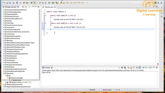Select the Package Explorer tab

pyautogui.click(x=11, y=7)
